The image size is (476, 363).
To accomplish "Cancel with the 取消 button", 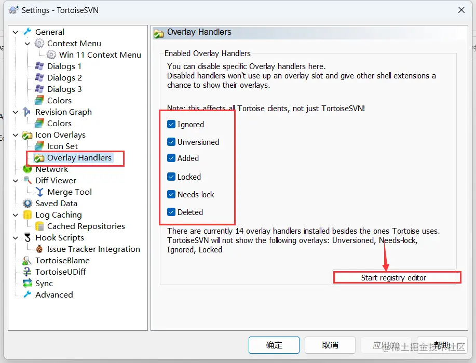I will (330, 345).
